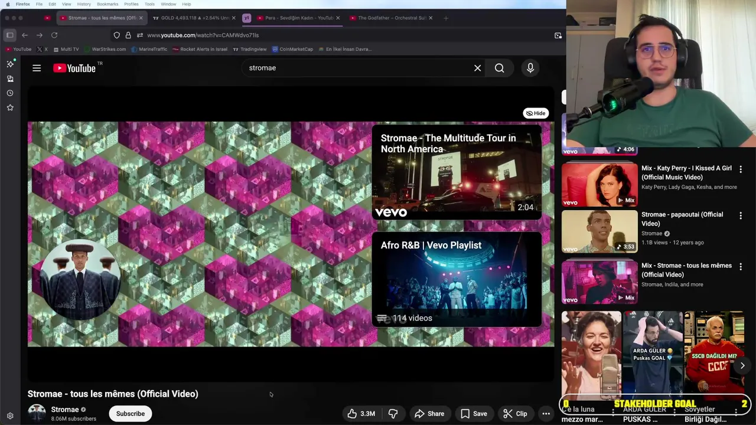The height and width of the screenshot is (425, 756).
Task: Clip a segment of the video
Action: pos(515,414)
